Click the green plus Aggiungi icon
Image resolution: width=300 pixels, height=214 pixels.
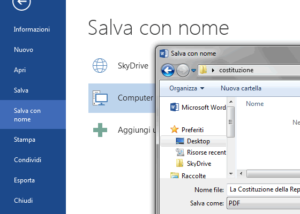click(x=100, y=130)
